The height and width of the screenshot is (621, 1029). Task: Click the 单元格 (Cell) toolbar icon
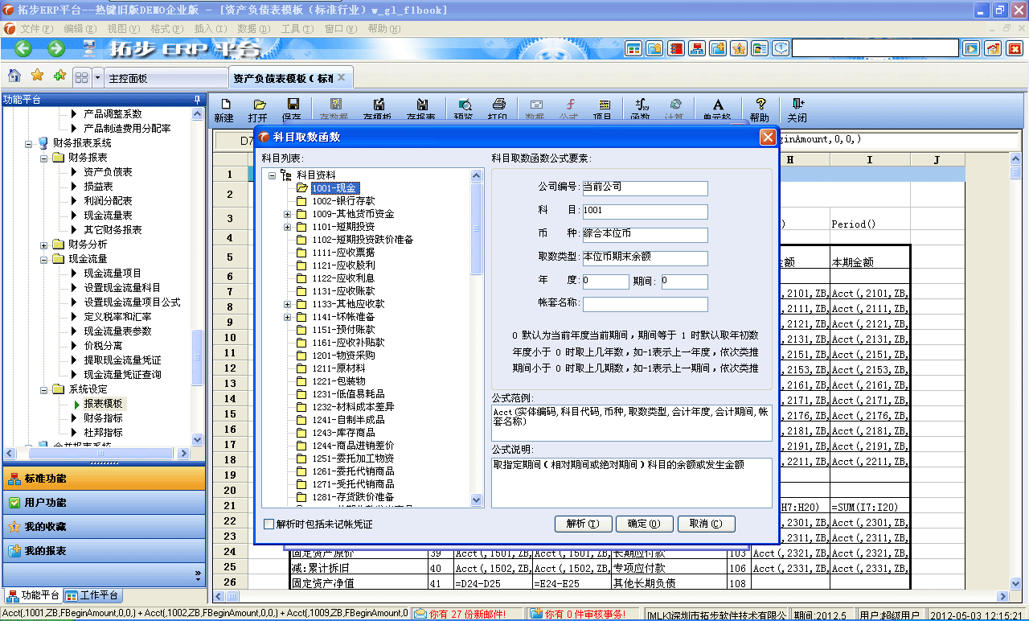coord(718,107)
